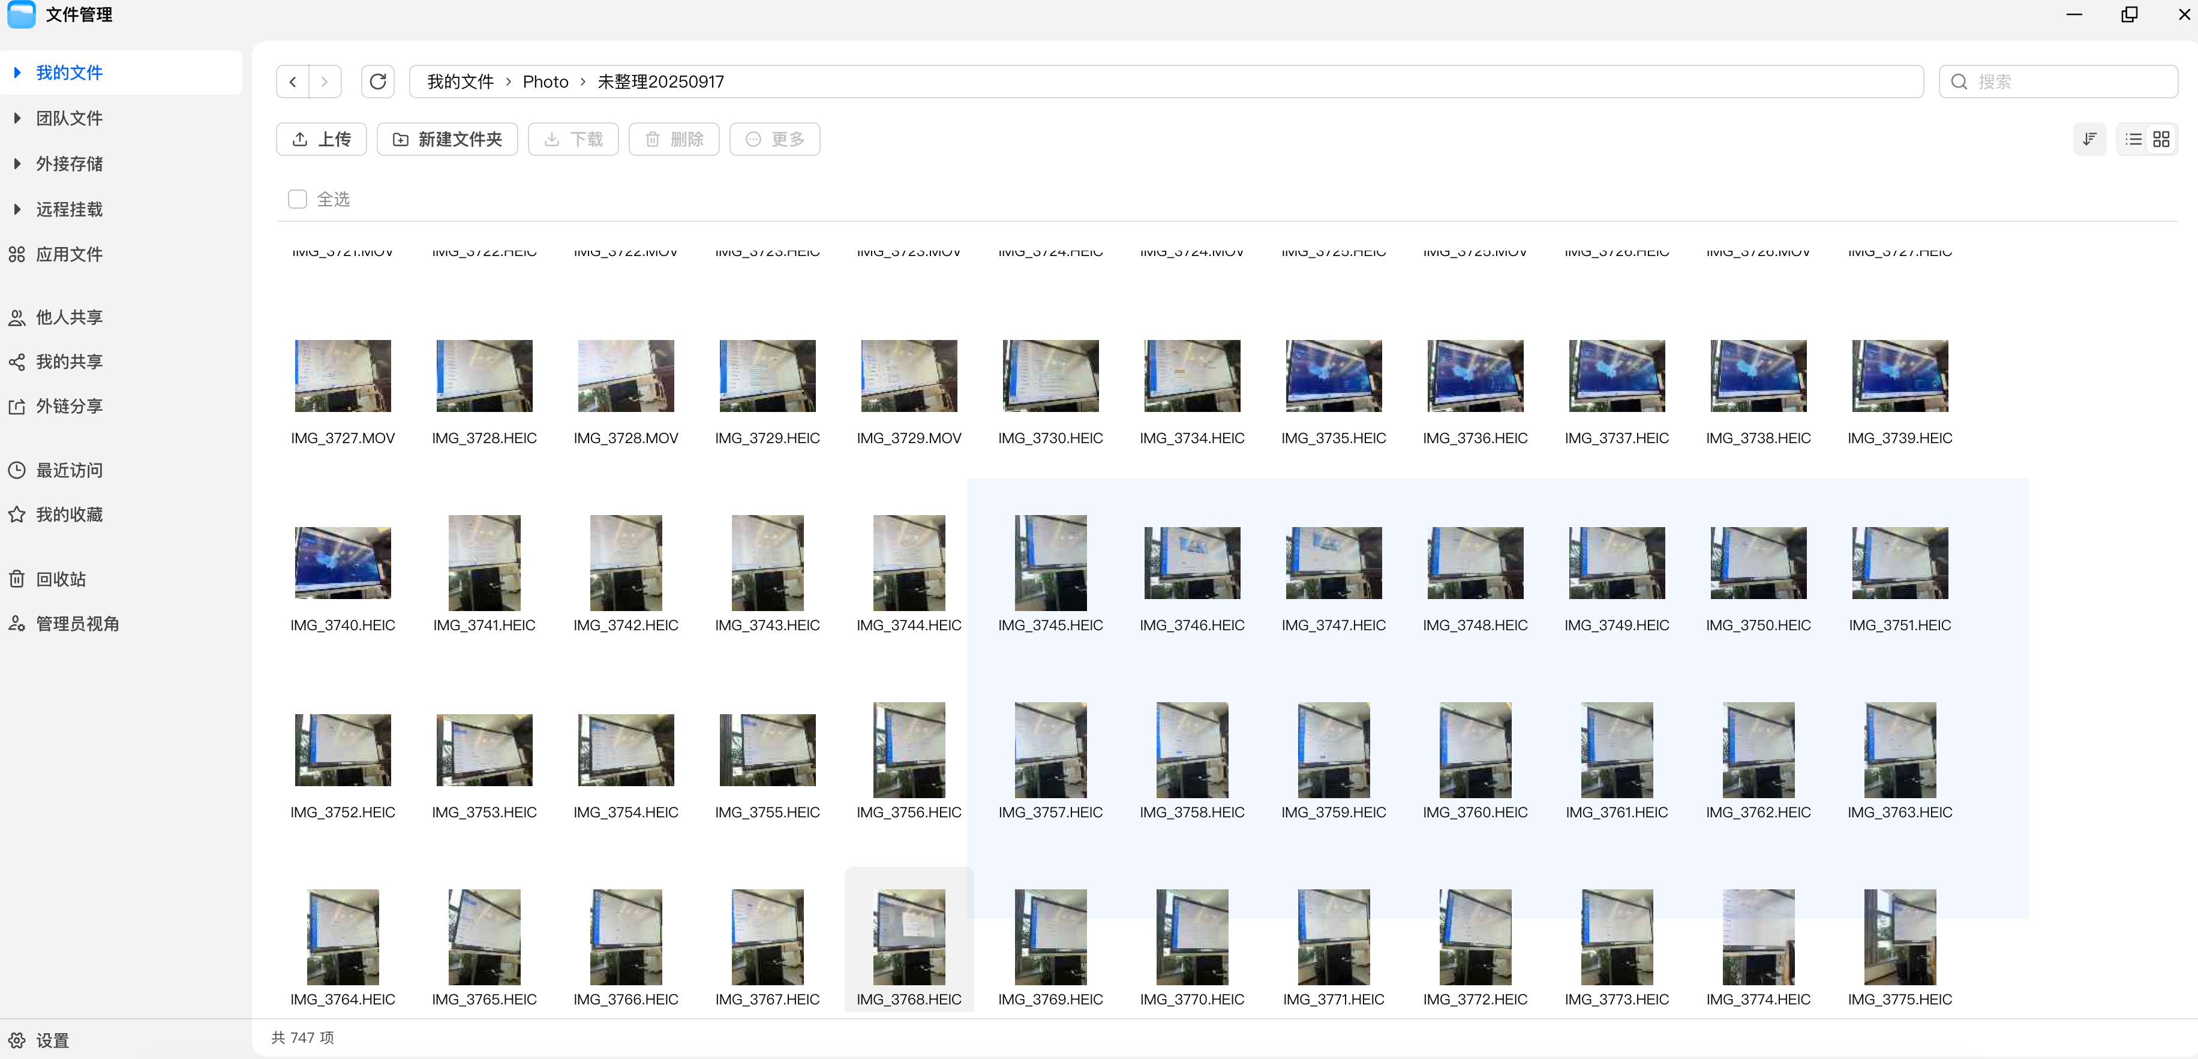Open 我的收藏 favorites
Screen dimensions: 2198x1059
pyautogui.click(x=69, y=514)
